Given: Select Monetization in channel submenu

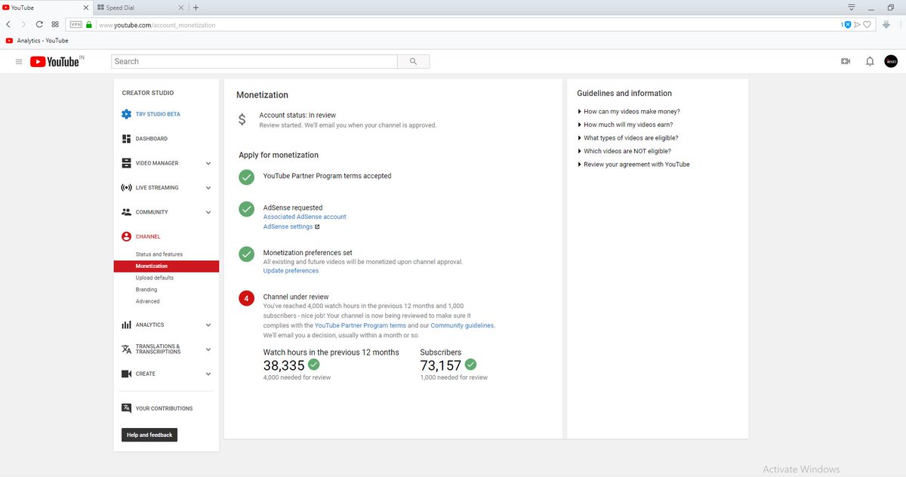Looking at the screenshot, I should [x=166, y=266].
